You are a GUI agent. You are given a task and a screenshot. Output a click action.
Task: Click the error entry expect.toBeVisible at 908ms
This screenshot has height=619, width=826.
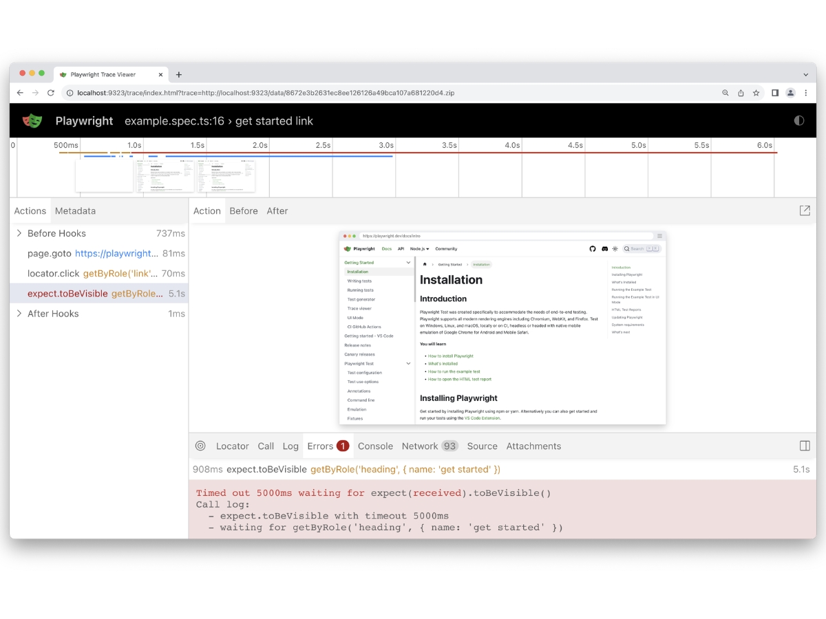[502, 469]
